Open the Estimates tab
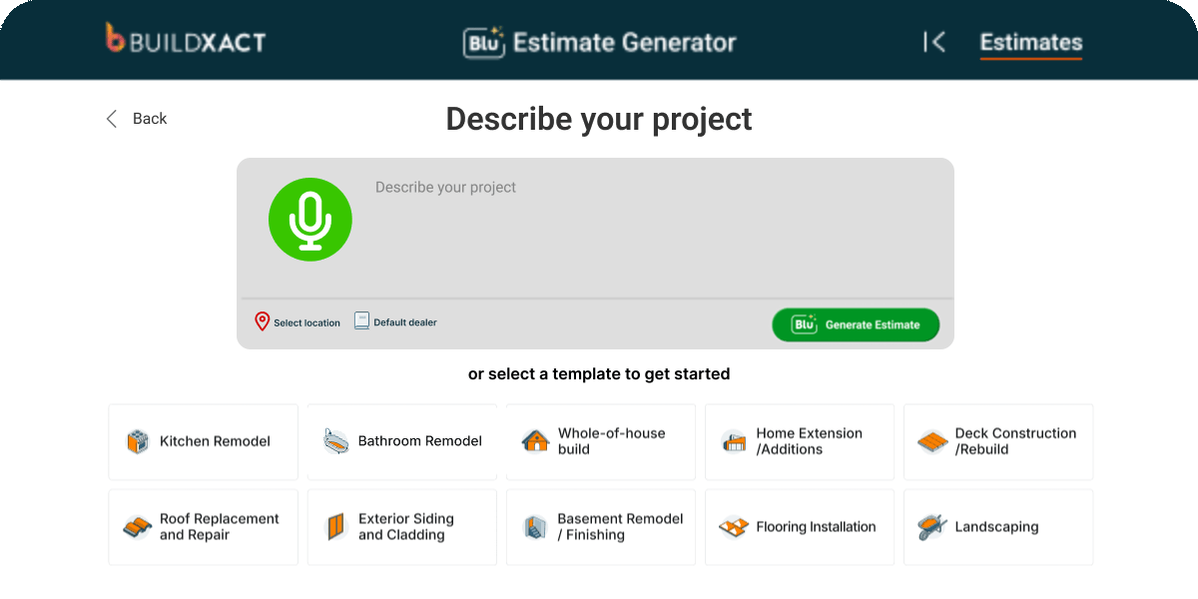1198x599 pixels. click(1030, 42)
